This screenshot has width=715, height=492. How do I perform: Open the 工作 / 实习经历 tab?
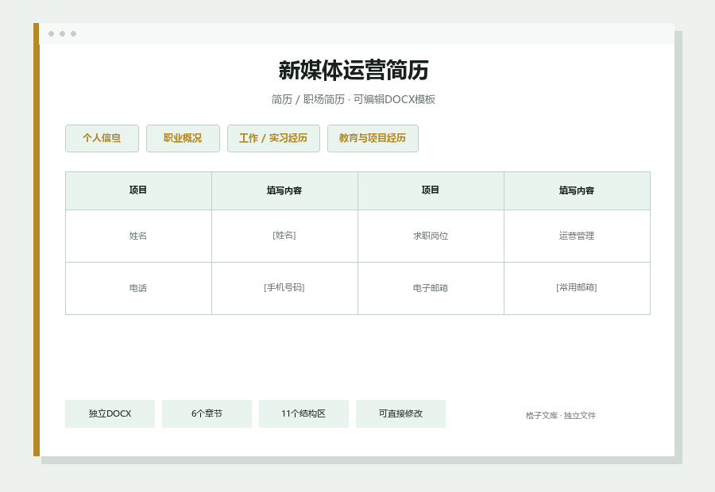(x=273, y=139)
